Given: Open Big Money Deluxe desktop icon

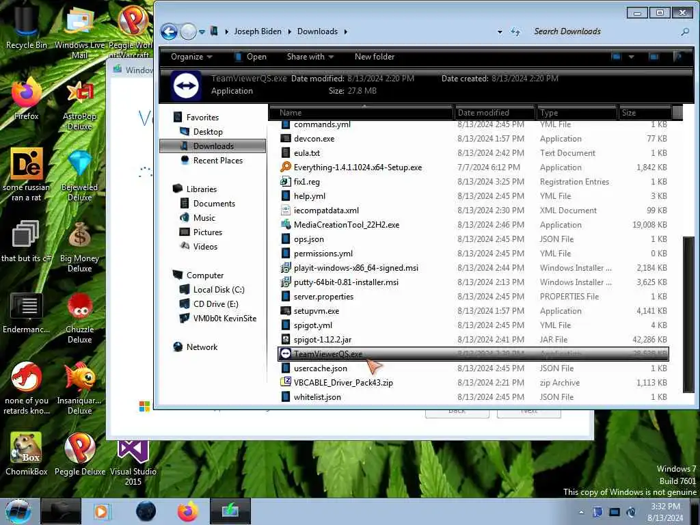Looking at the screenshot, I should 79,246.
